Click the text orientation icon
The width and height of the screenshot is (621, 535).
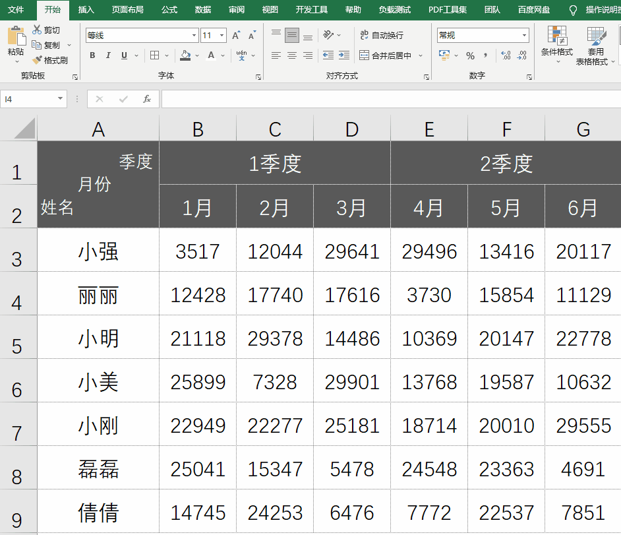(x=328, y=35)
